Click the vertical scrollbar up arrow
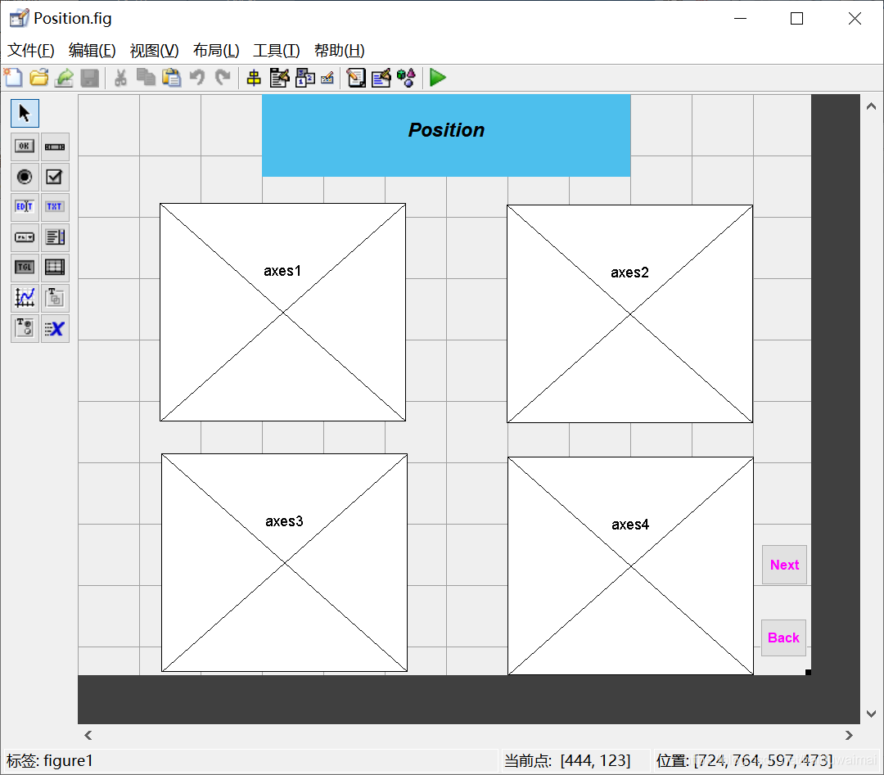 tap(871, 106)
